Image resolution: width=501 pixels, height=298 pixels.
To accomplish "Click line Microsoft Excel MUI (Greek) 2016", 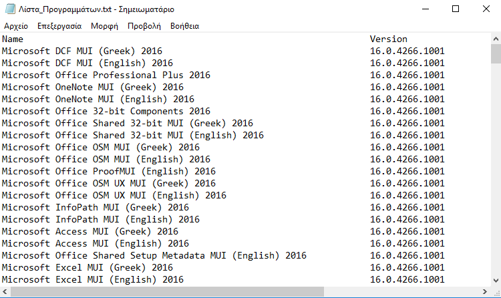I will pyautogui.click(x=88, y=268).
